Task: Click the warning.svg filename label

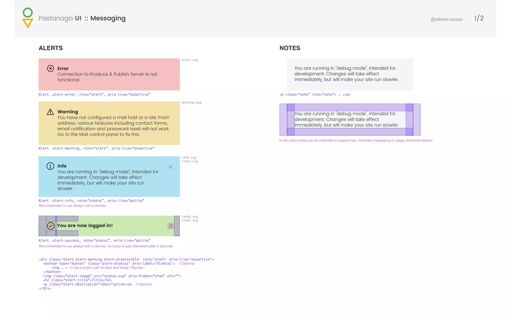Action: coord(191,102)
